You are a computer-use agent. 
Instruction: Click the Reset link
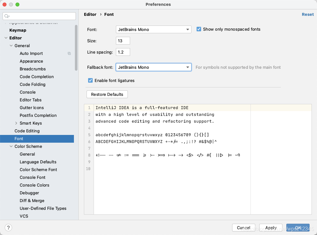(308, 14)
